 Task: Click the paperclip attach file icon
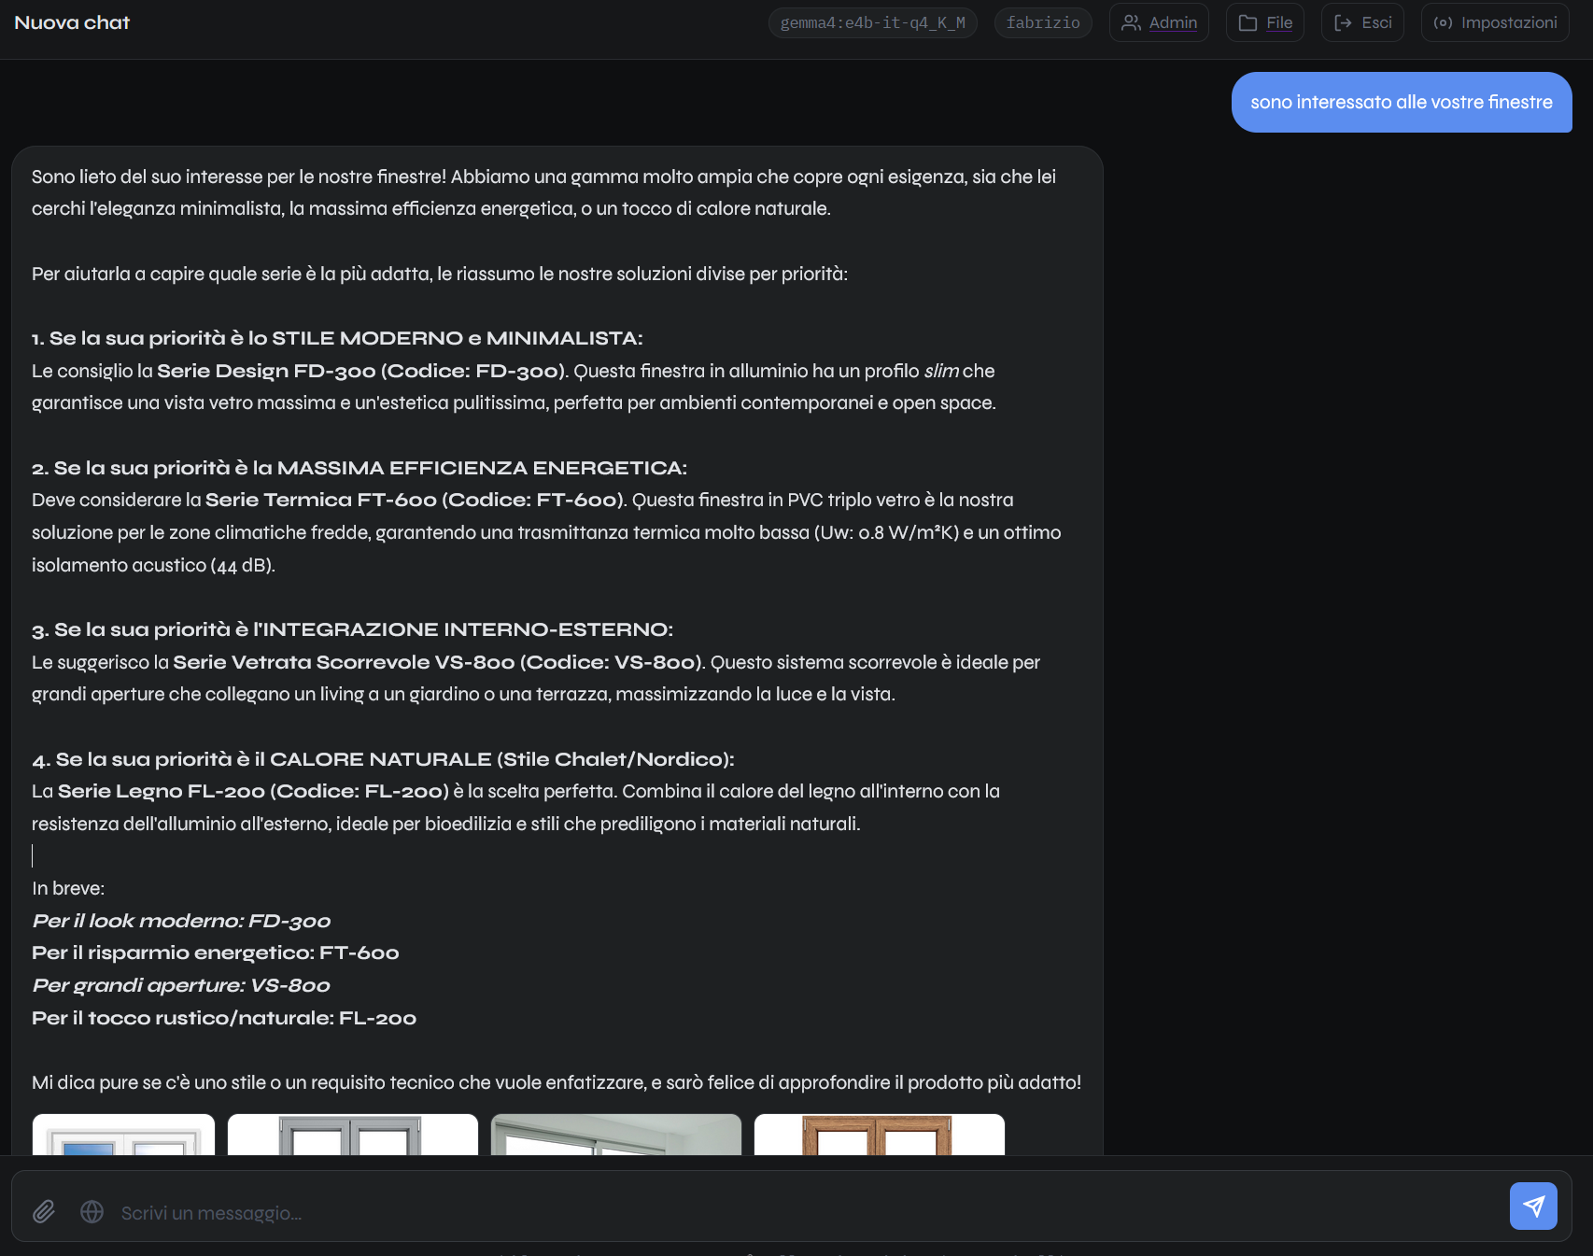pyautogui.click(x=44, y=1211)
